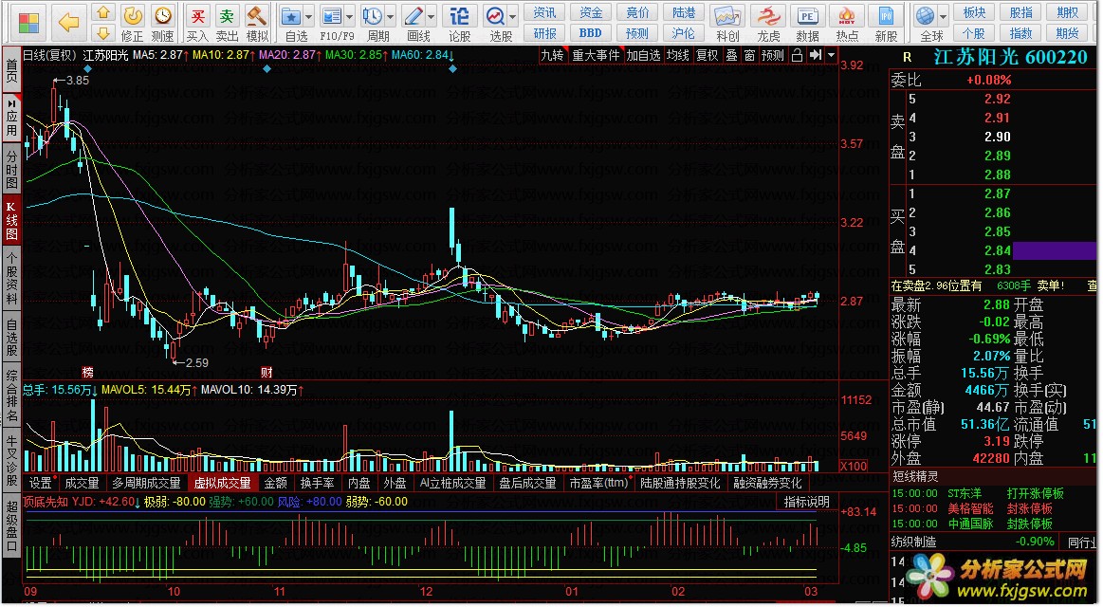Switch to the 换手率 indicator tab
The image size is (1103, 607).
coord(318,483)
